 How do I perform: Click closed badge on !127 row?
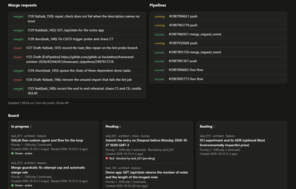(17, 48)
